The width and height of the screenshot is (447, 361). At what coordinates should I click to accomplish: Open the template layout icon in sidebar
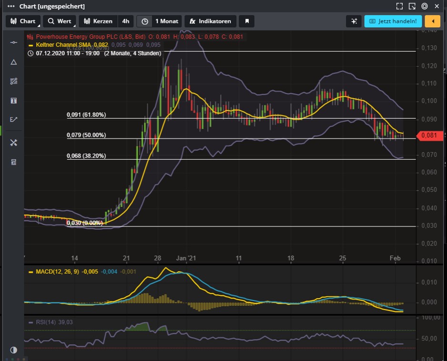13,162
